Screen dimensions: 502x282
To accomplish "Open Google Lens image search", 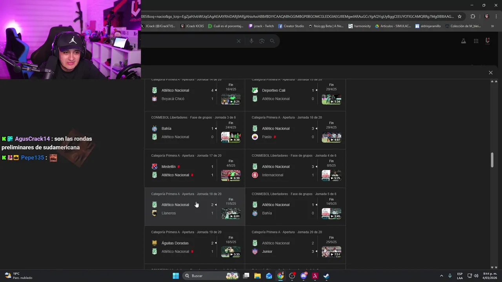I will click(262, 41).
